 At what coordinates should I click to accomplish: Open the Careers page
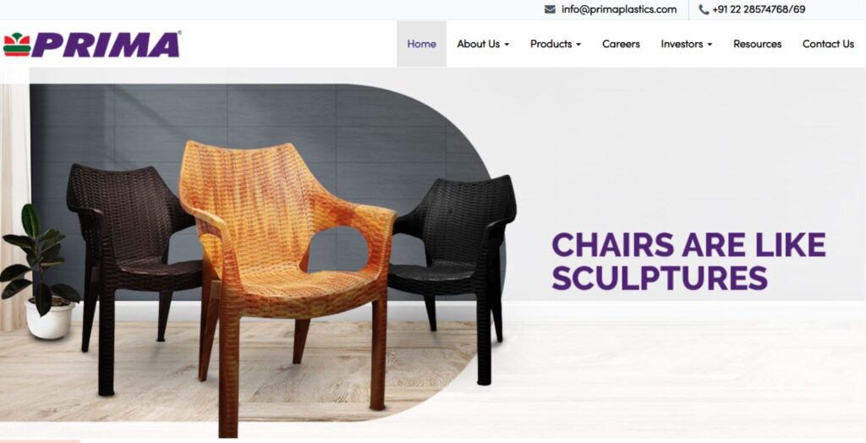(x=621, y=44)
